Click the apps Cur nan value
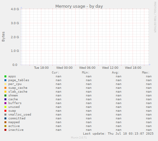The height and width of the screenshot is (141, 158). tap(58, 76)
